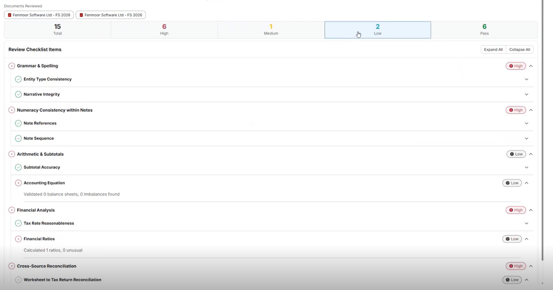Click the green check icon beside Narrative Integrity
The width and height of the screenshot is (553, 290).
click(x=18, y=94)
